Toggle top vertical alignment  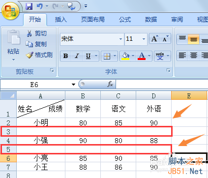(182, 39)
